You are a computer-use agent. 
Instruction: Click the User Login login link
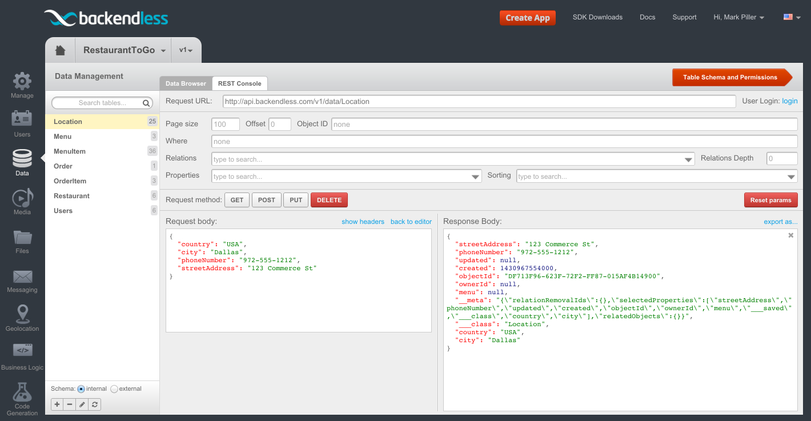pyautogui.click(x=790, y=101)
